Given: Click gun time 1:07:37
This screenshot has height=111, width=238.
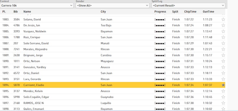Looking at the screenshot, I should (207, 85).
